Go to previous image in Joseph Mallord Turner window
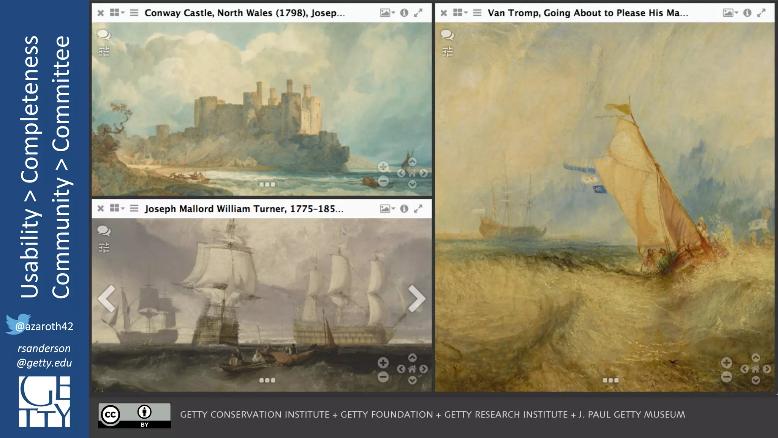The height and width of the screenshot is (438, 778). coord(107,298)
